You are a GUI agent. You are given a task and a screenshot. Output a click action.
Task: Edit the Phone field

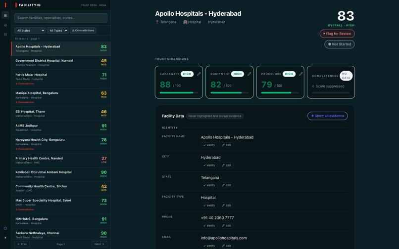(x=226, y=226)
